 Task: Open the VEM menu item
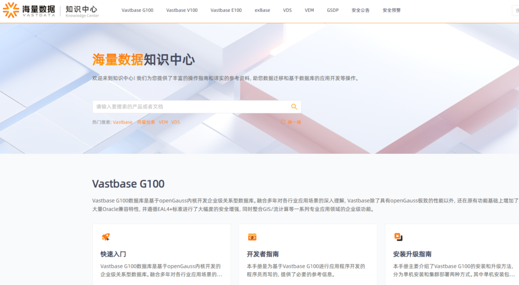click(309, 10)
